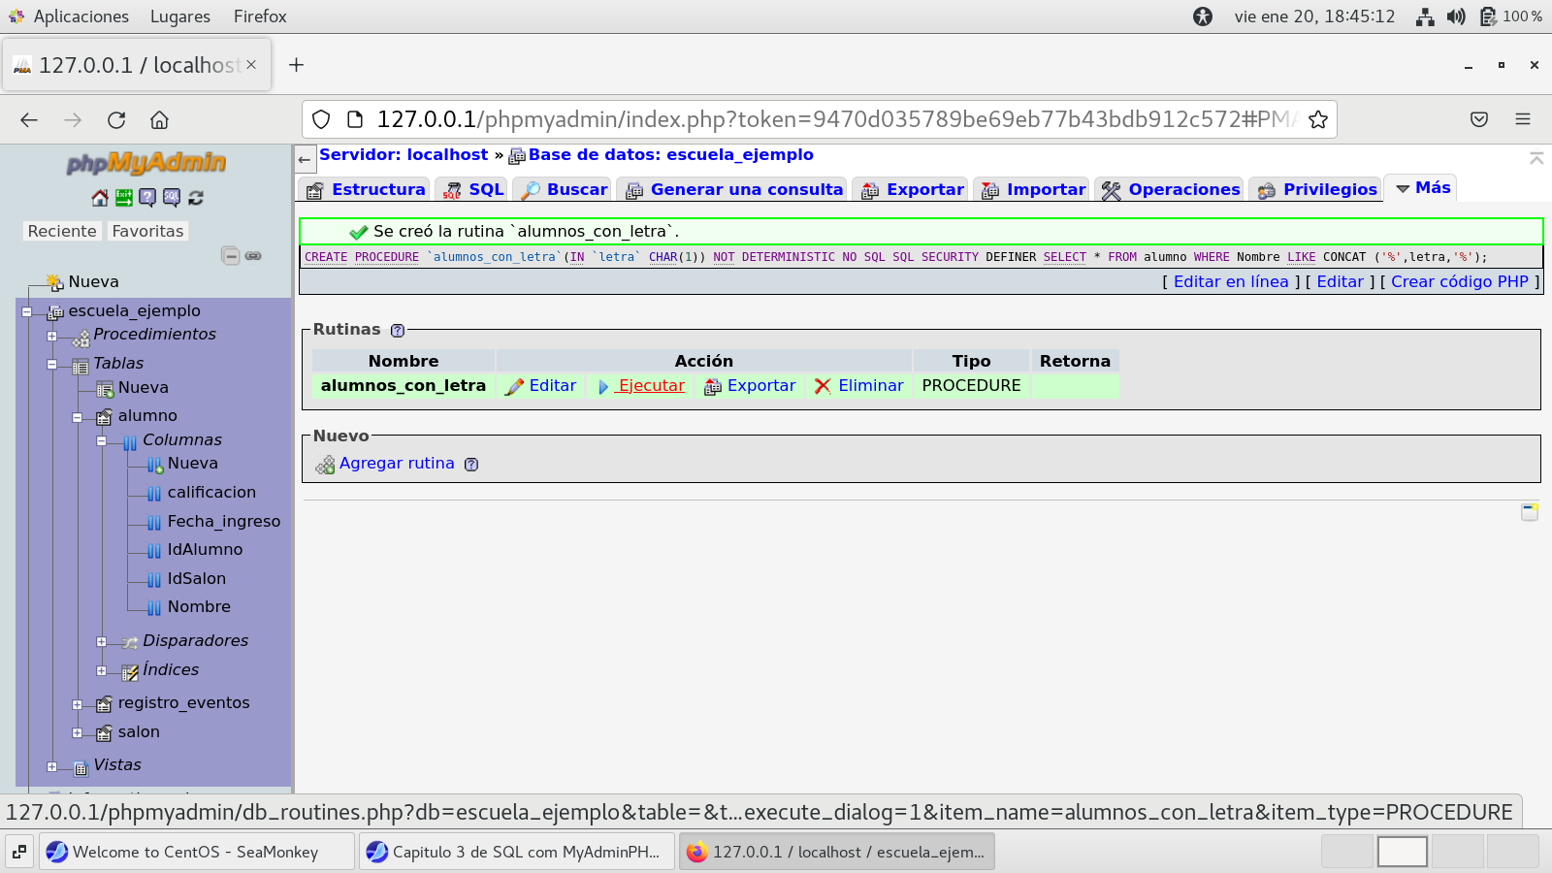Click Eliminar for alumnos_con_letra procedure
Viewport: 1552px width, 873px height.
point(869,386)
